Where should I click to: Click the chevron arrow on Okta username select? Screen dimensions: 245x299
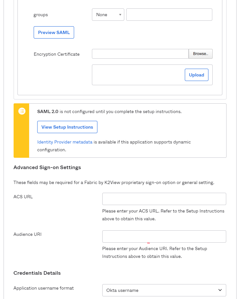click(x=220, y=290)
